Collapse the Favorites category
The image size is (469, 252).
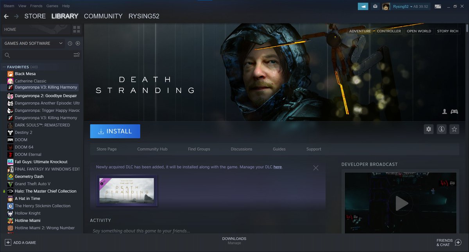4,67
